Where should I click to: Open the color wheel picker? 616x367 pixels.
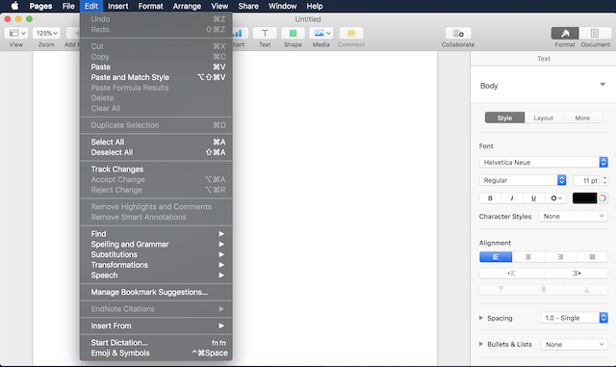[603, 198]
